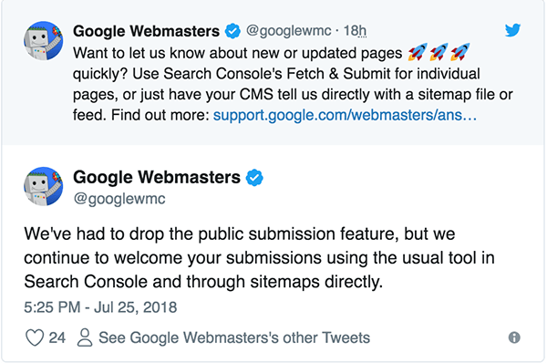Open the @googlewmc handle under the main author name
The height and width of the screenshot is (363, 547).
(119, 199)
